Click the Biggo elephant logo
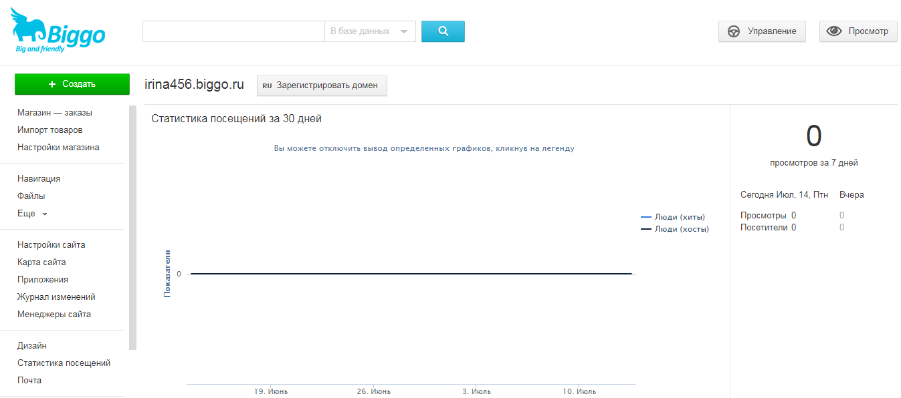 [x=58, y=31]
